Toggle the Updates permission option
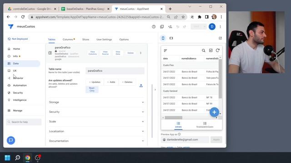The height and width of the screenshot is (163, 291). (x=95, y=82)
